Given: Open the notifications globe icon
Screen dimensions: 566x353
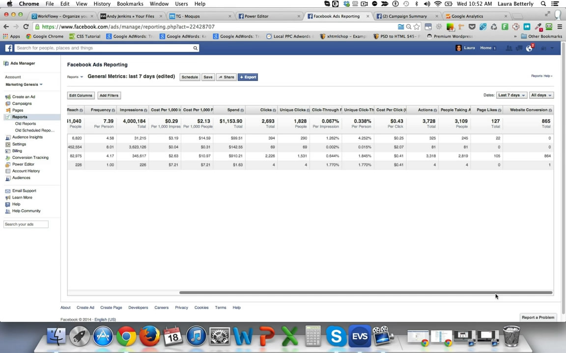Looking at the screenshot, I should tap(529, 48).
